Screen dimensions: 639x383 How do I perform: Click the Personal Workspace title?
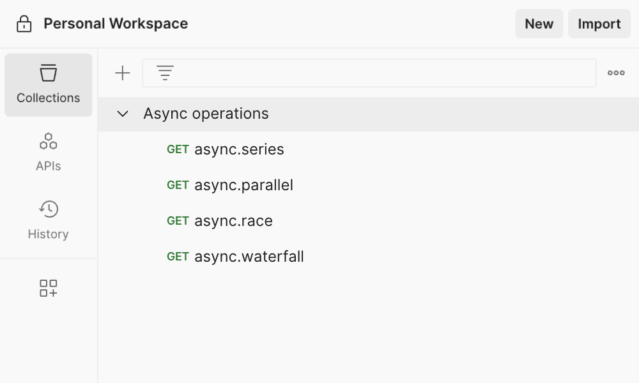[x=116, y=24]
